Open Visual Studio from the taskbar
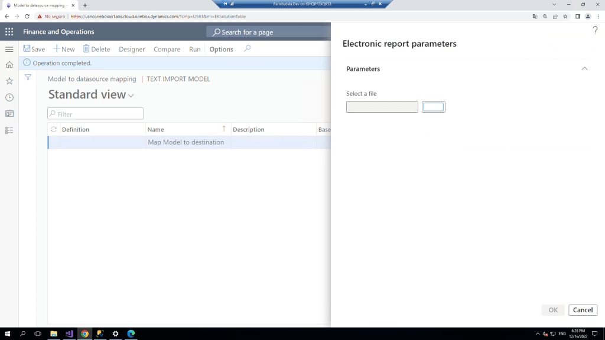This screenshot has height=340, width=605. tap(69, 334)
